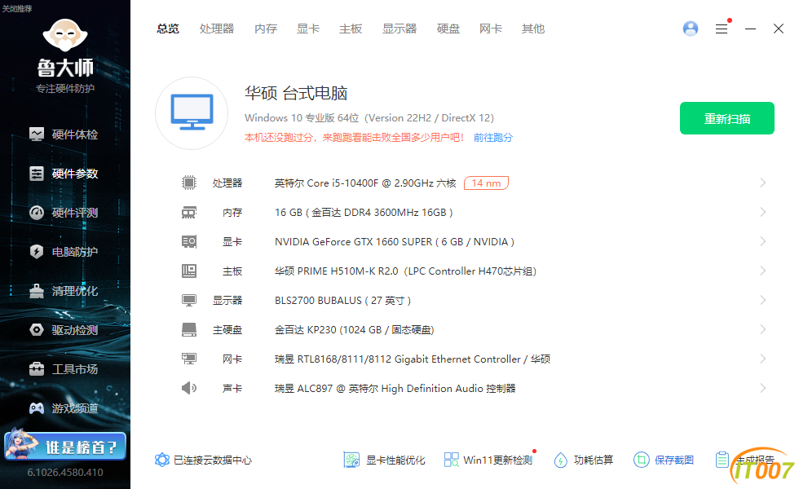The image size is (799, 489).
Task: Open 游戏频道 in the sidebar
Action: click(64, 408)
